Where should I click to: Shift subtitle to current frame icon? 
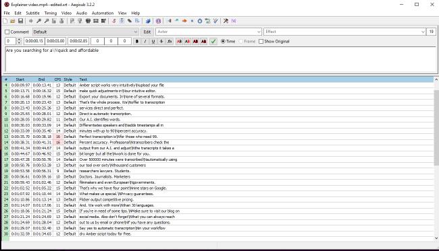103,21
